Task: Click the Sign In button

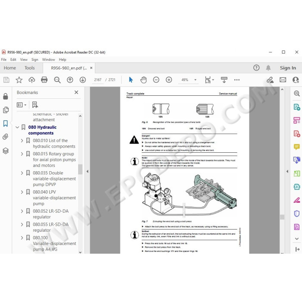Action: (x=288, y=68)
